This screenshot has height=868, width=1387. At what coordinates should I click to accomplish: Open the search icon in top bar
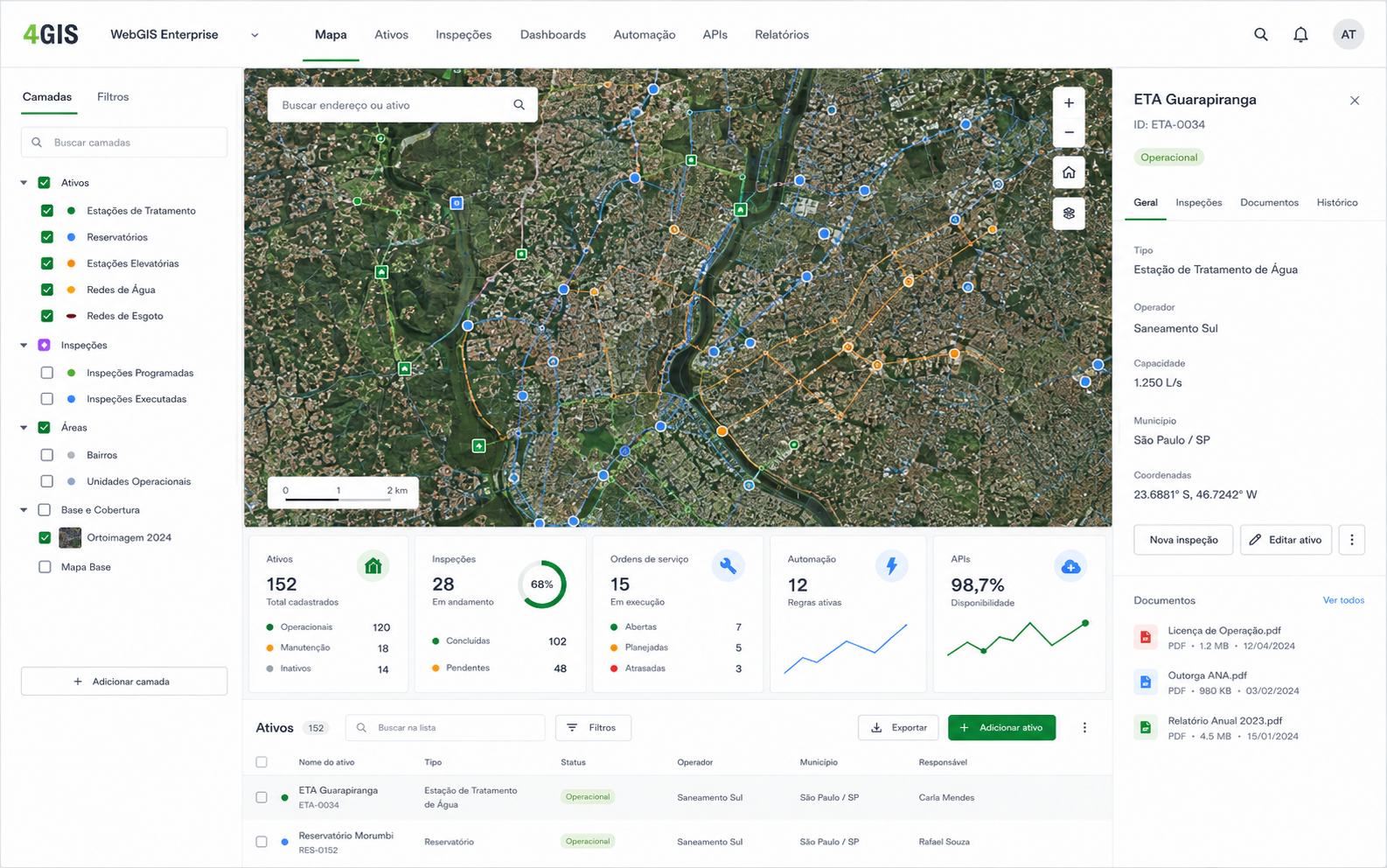[1260, 35]
